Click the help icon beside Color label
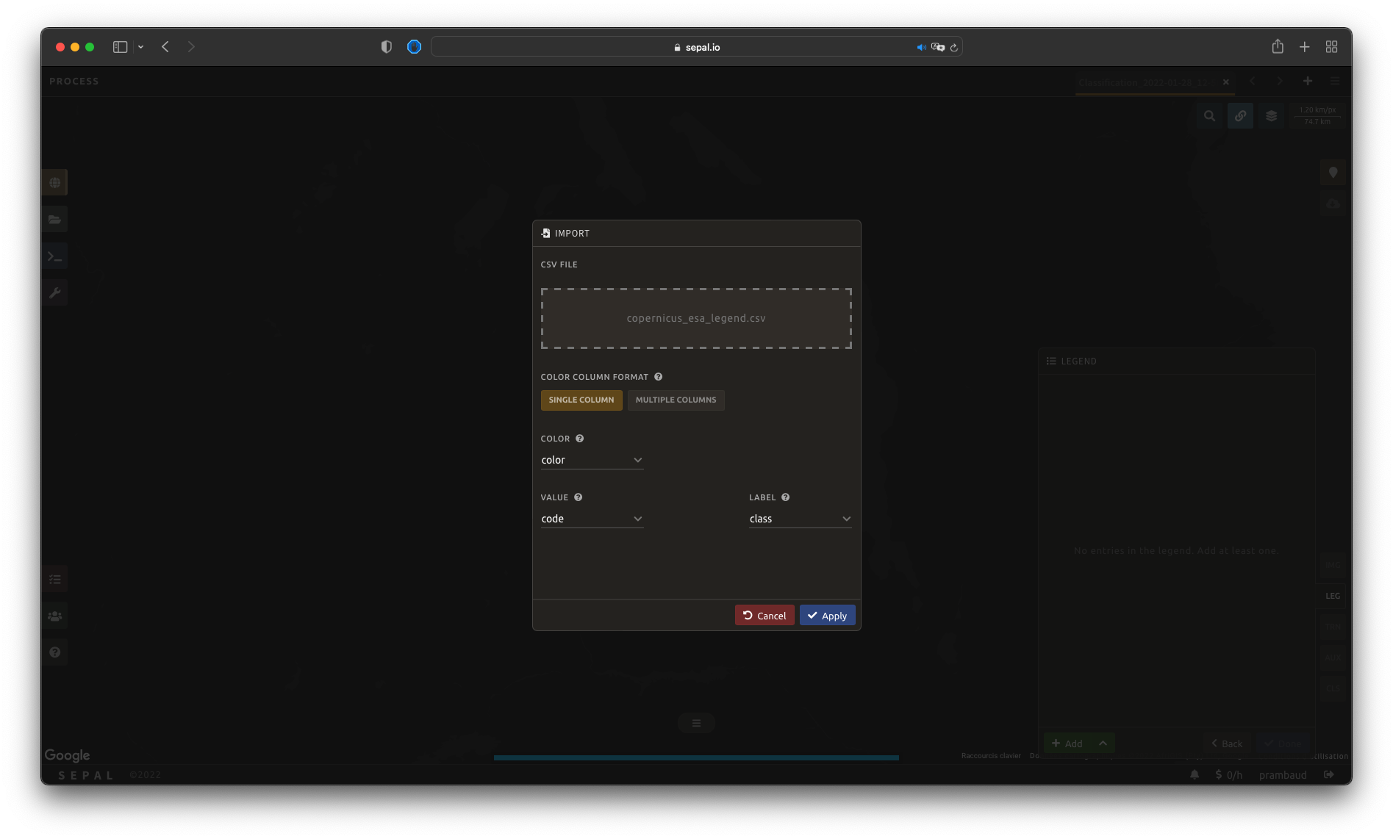This screenshot has width=1393, height=839. (579, 439)
